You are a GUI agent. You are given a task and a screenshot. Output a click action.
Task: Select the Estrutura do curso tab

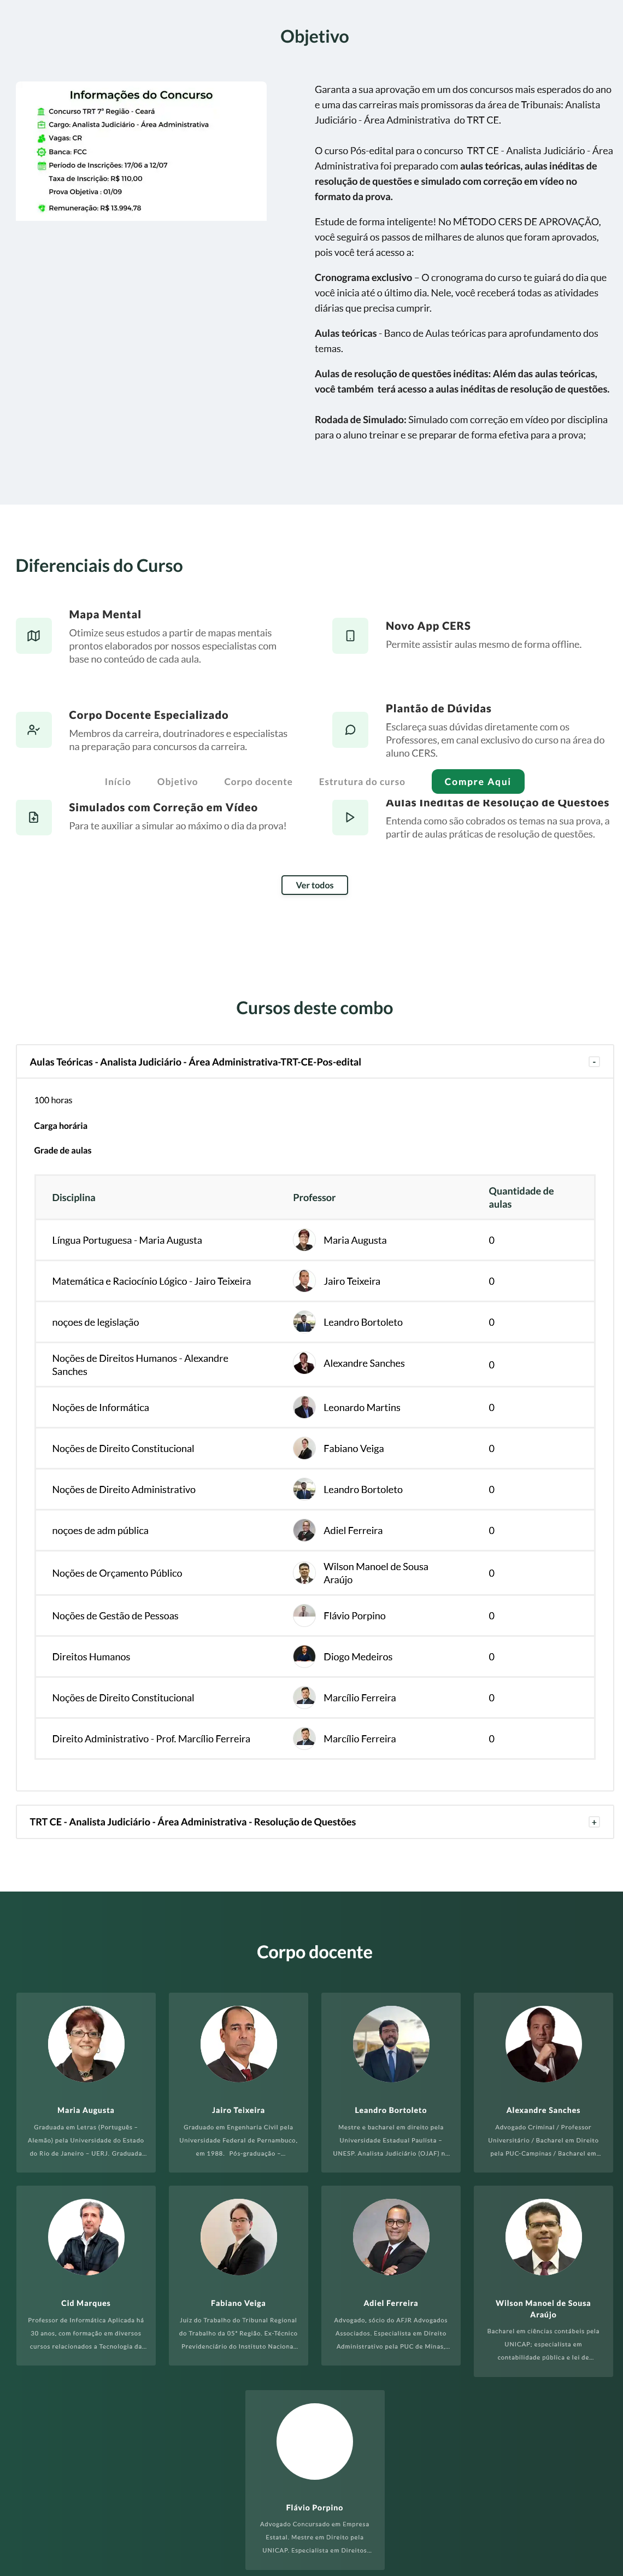point(362,782)
